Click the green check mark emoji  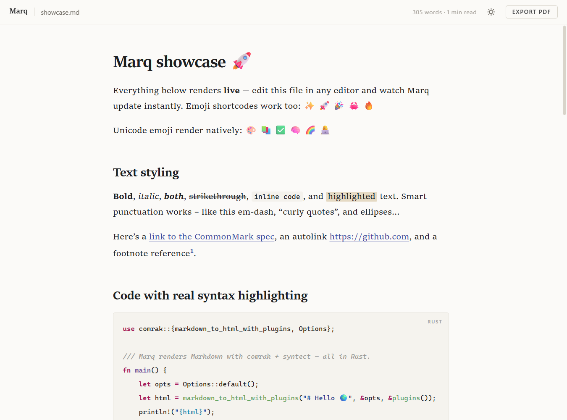tap(281, 130)
